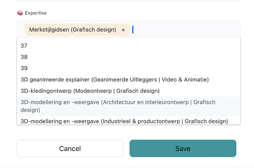Image resolution: width=254 pixels, height=168 pixels.
Task: Choose option 39 from the list
Action: 128,68
